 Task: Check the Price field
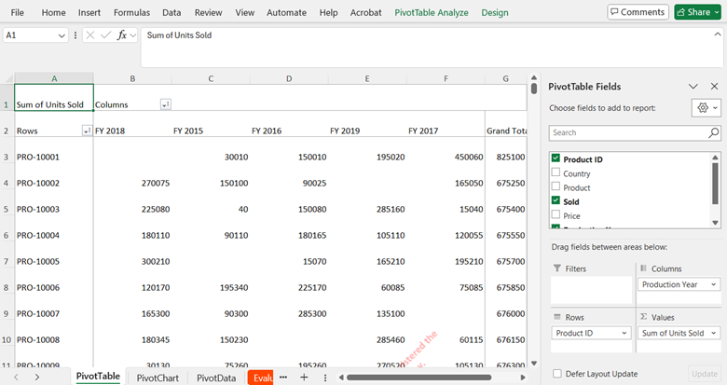556,214
